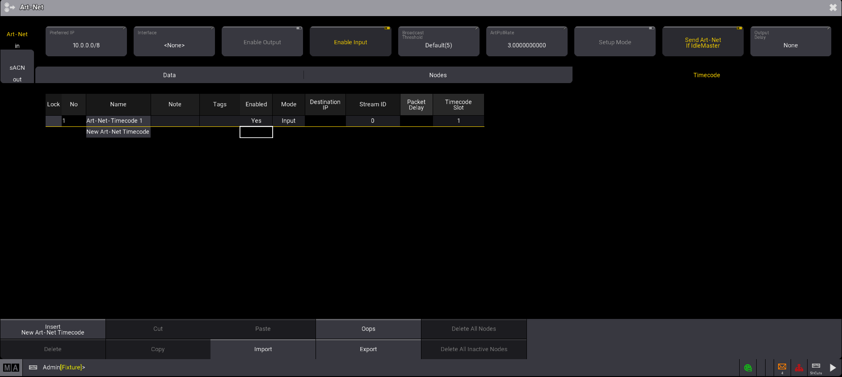Open the Output Delay selector
The width and height of the screenshot is (842, 377).
tap(791, 42)
